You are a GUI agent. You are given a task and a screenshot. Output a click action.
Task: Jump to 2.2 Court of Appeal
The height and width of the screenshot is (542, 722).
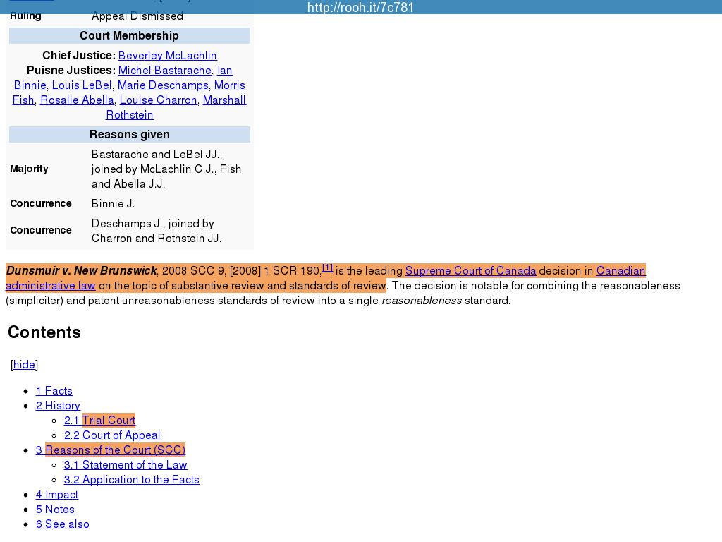click(x=112, y=435)
